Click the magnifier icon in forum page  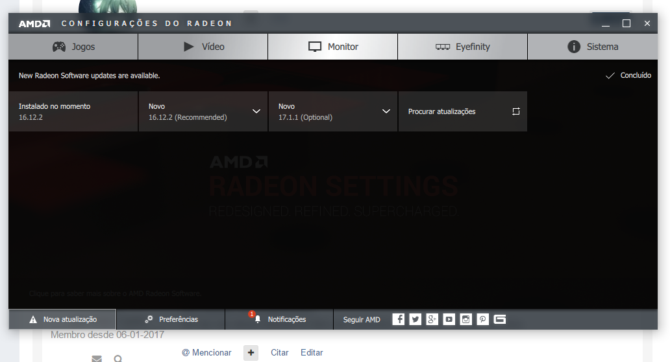(x=118, y=359)
